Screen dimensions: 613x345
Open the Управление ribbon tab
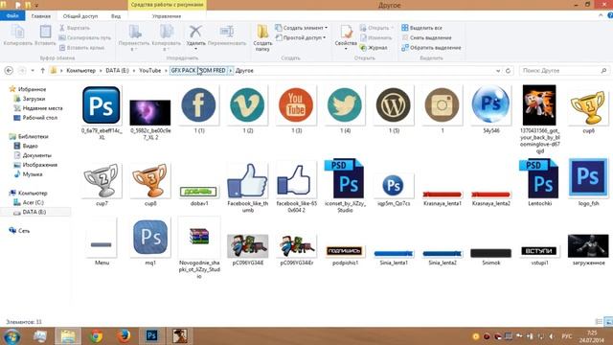coord(167,16)
